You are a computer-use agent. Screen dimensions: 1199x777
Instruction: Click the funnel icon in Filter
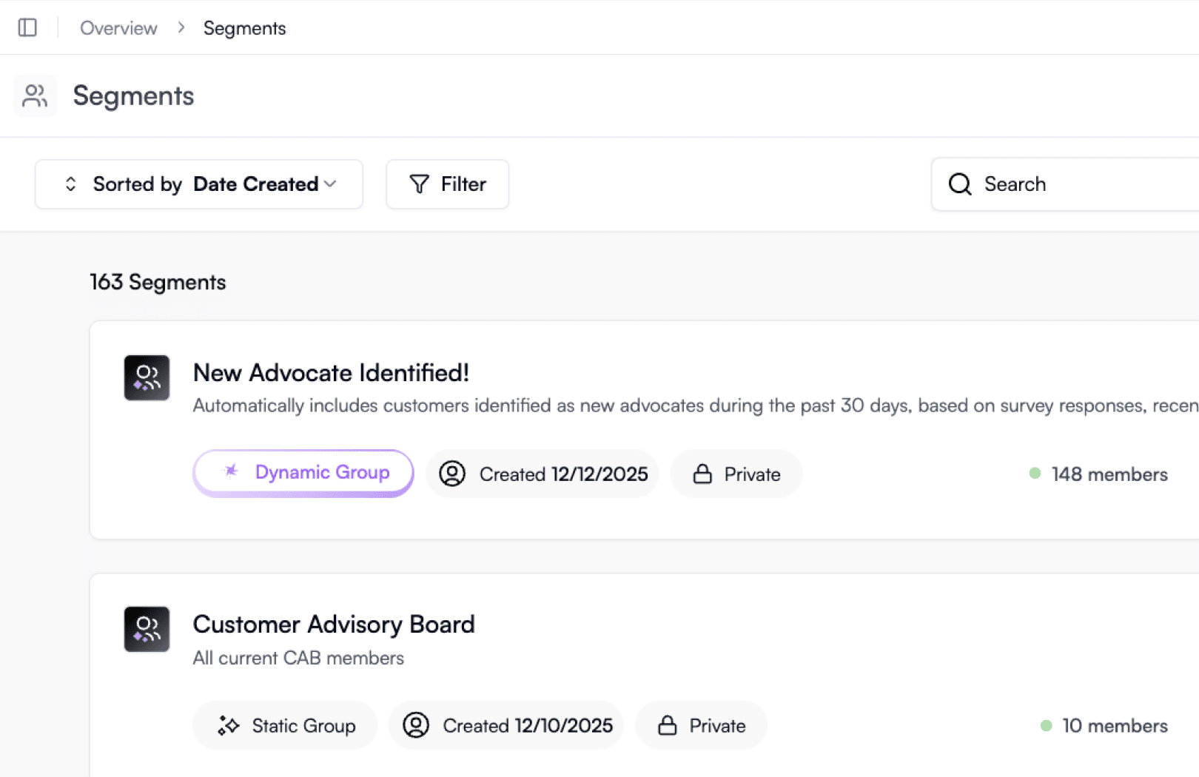point(419,184)
